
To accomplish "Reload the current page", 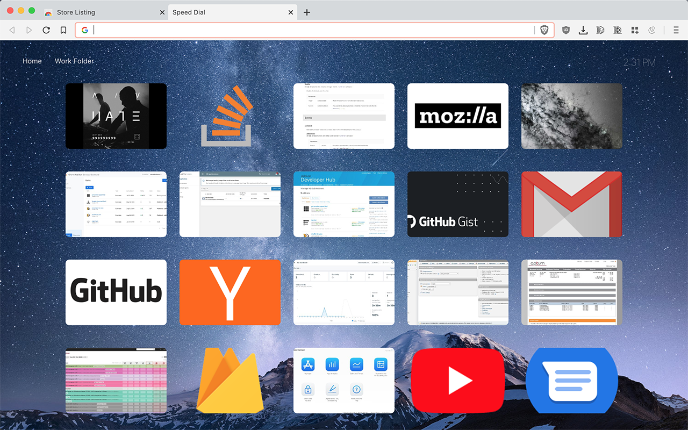I will (x=46, y=30).
